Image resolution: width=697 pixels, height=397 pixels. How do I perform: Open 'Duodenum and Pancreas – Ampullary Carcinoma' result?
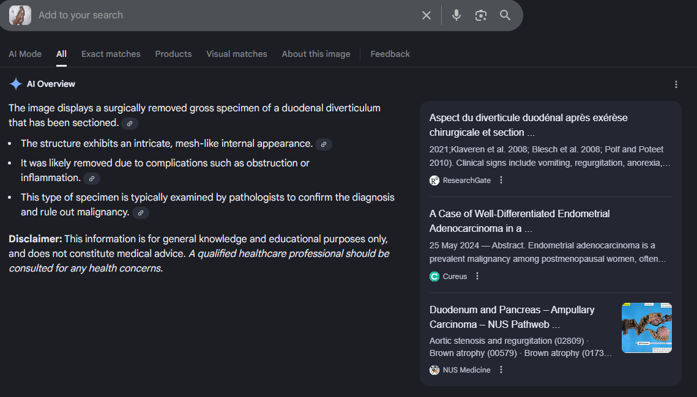[x=512, y=317]
